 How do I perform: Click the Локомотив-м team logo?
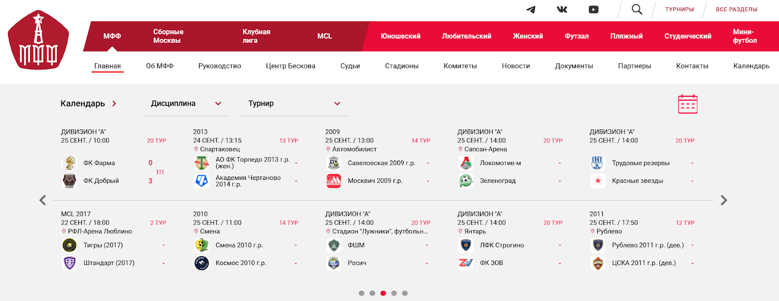[466, 163]
